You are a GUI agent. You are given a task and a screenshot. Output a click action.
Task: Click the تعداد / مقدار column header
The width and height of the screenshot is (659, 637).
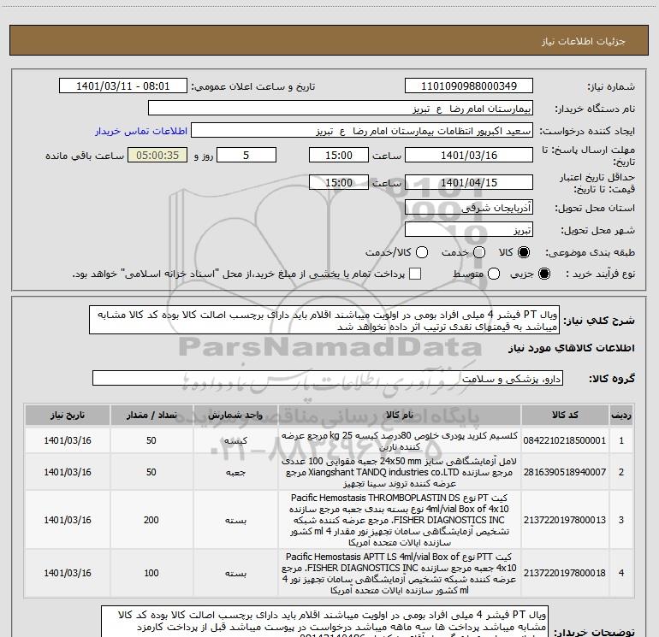point(151,416)
